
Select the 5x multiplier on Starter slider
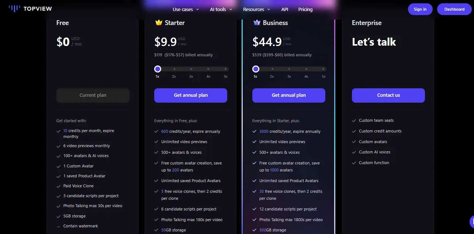pos(225,69)
